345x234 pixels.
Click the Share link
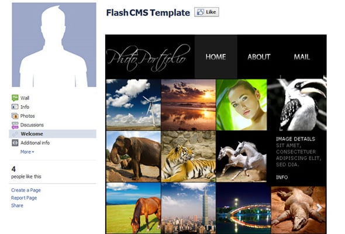coord(17,205)
